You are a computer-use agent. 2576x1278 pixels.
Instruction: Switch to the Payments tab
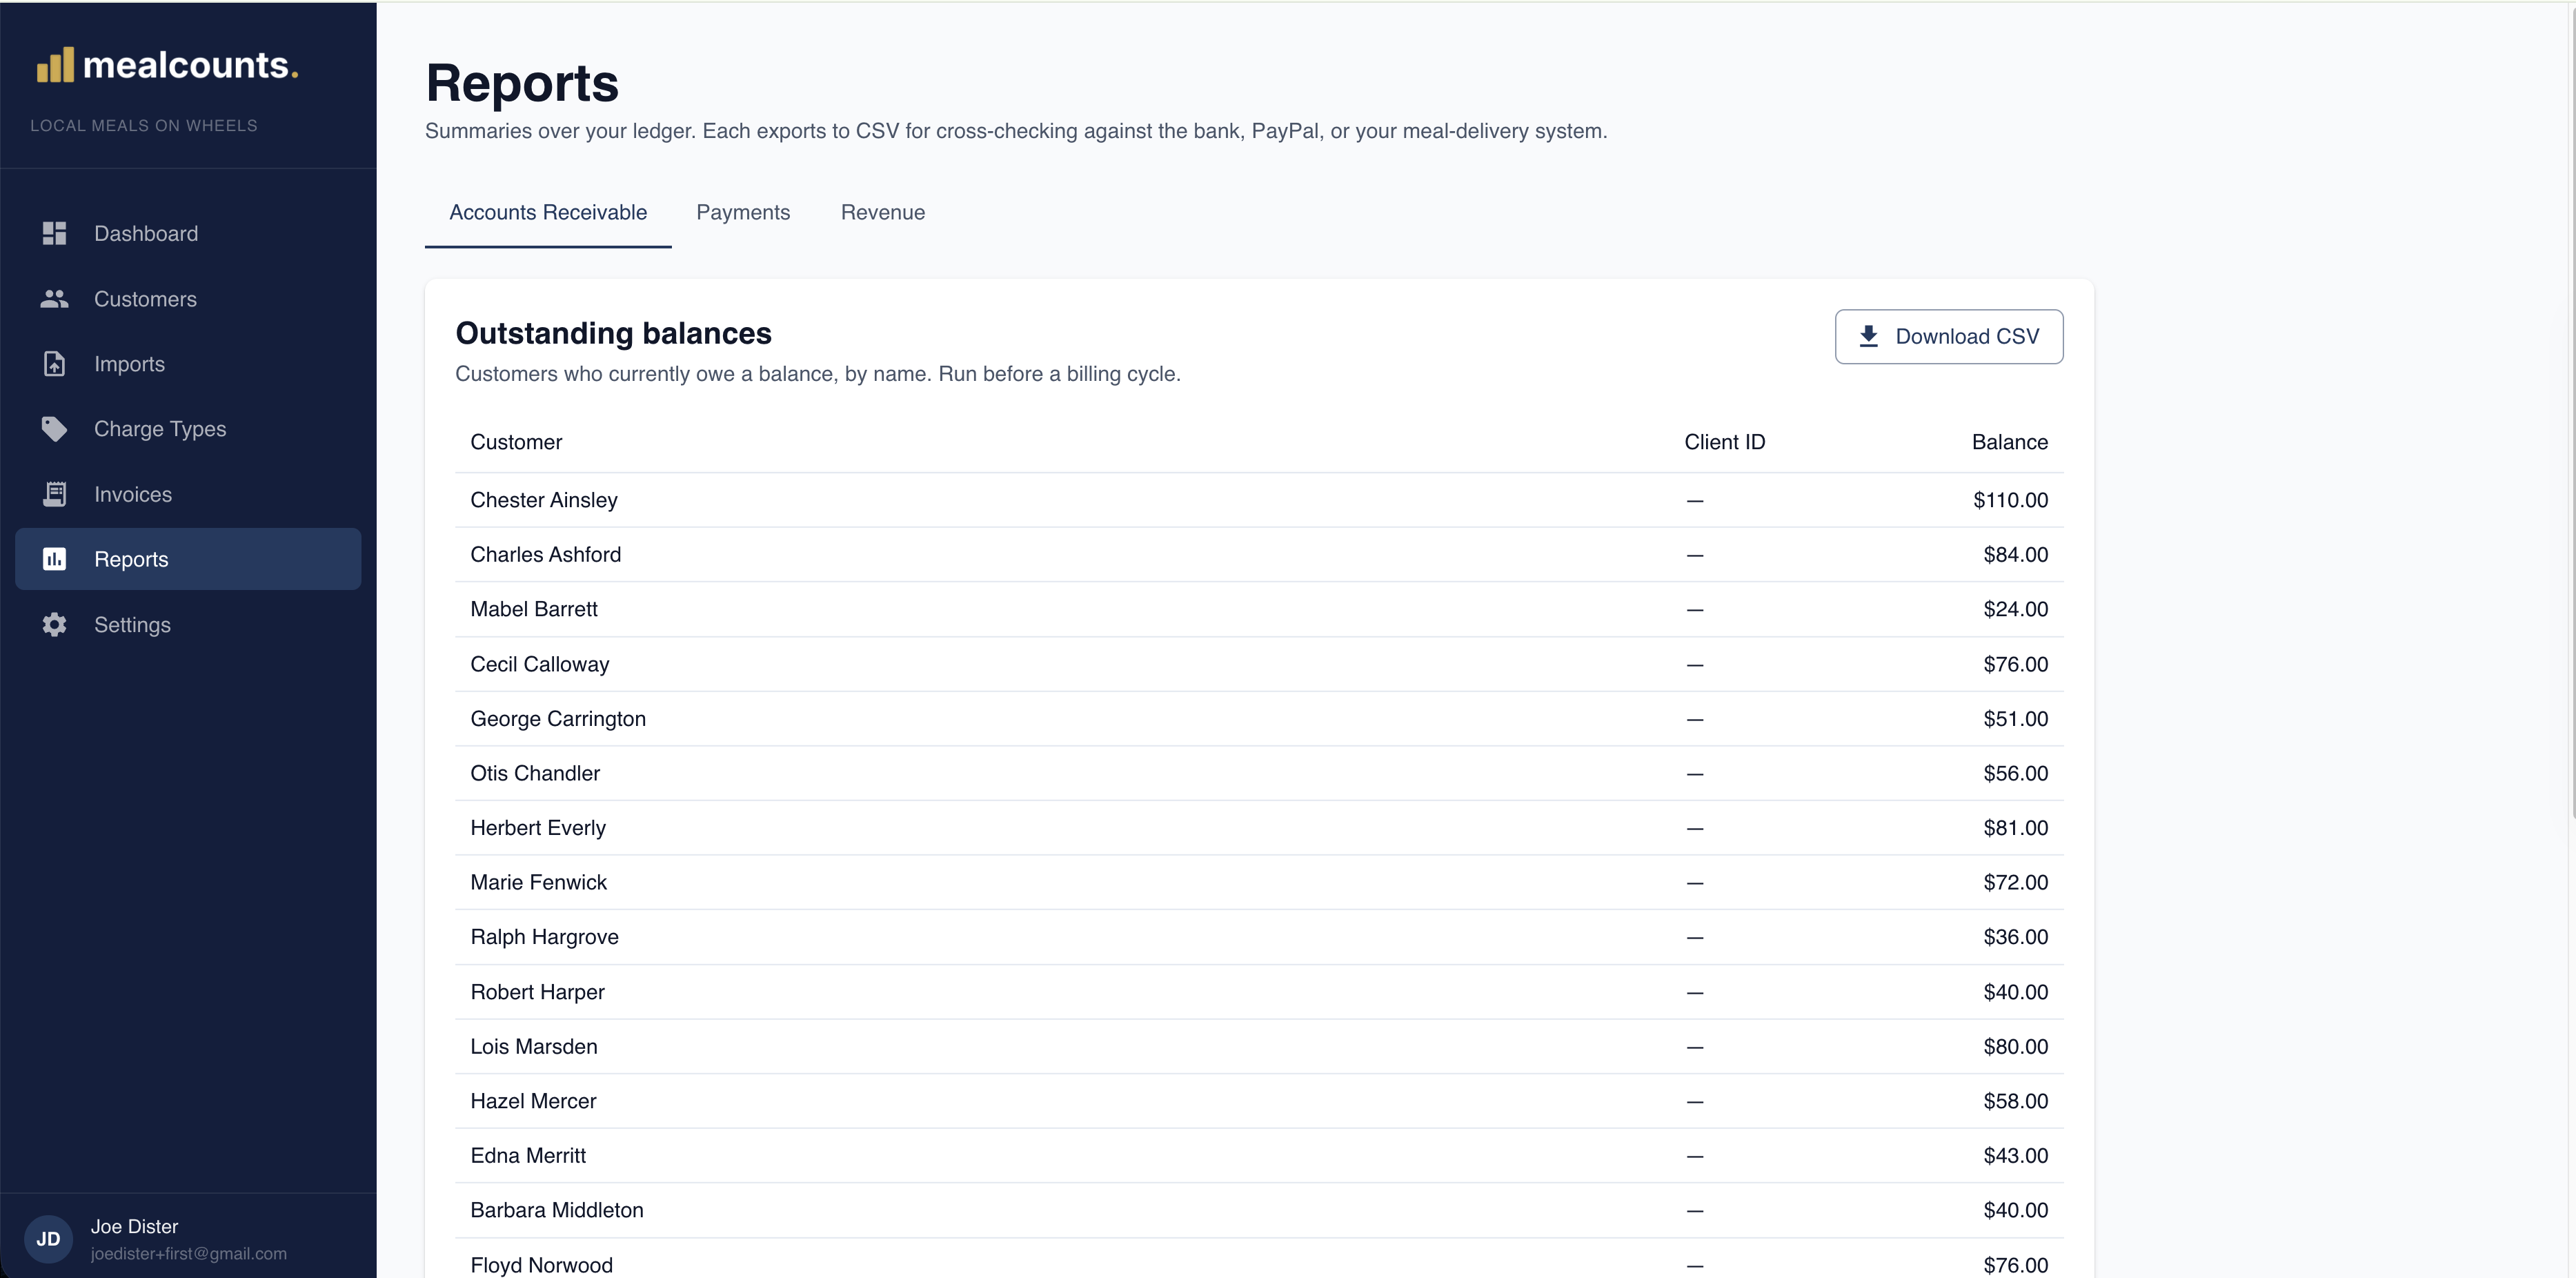743,213
